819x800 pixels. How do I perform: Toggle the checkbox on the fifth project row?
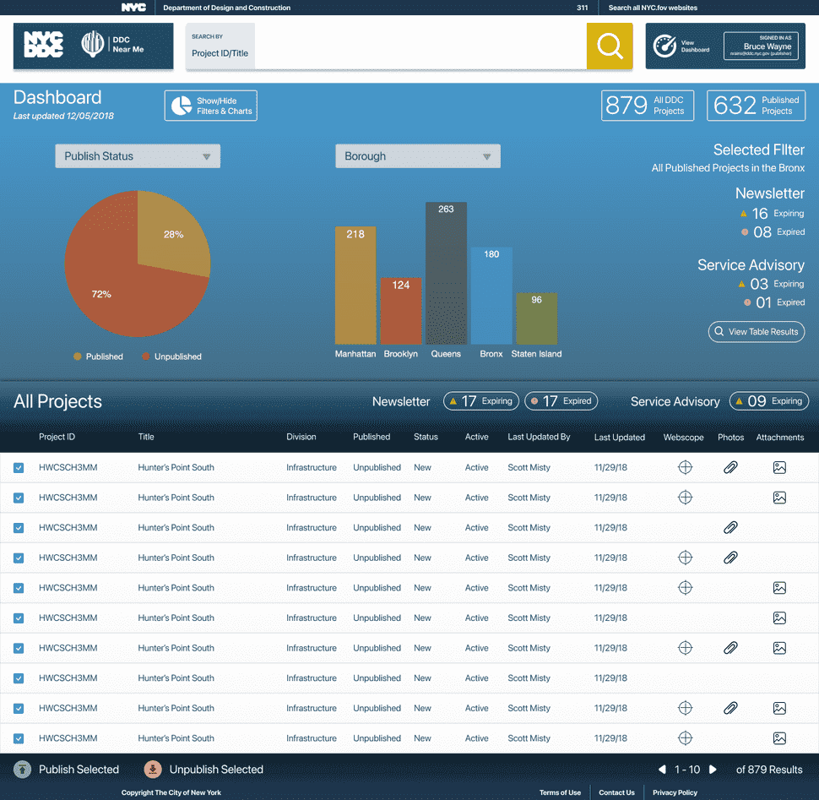[18, 587]
